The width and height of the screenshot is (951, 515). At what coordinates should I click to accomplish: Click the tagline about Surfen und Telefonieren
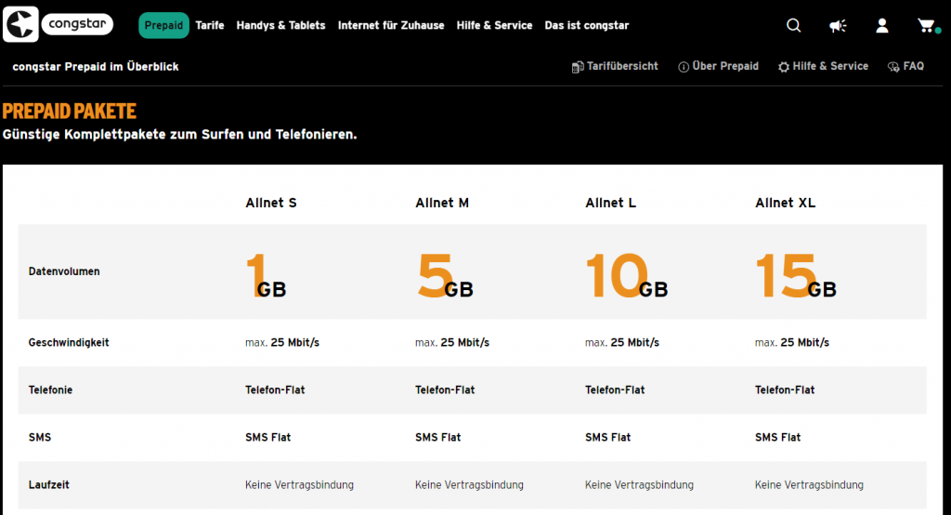(x=179, y=134)
